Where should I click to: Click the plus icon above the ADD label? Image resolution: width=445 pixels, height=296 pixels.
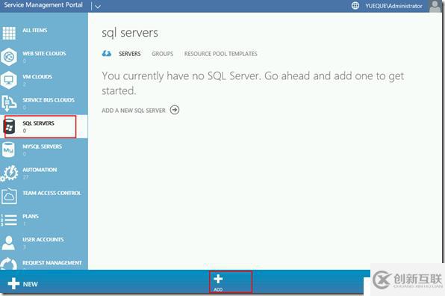pos(218,279)
